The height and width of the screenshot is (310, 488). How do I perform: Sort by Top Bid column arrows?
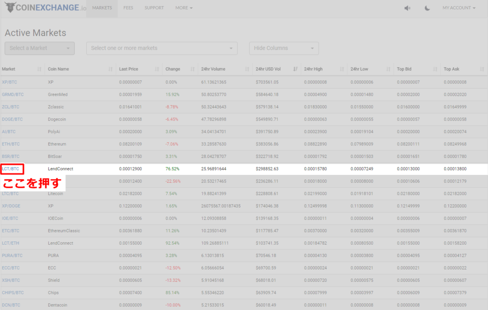(x=435, y=69)
